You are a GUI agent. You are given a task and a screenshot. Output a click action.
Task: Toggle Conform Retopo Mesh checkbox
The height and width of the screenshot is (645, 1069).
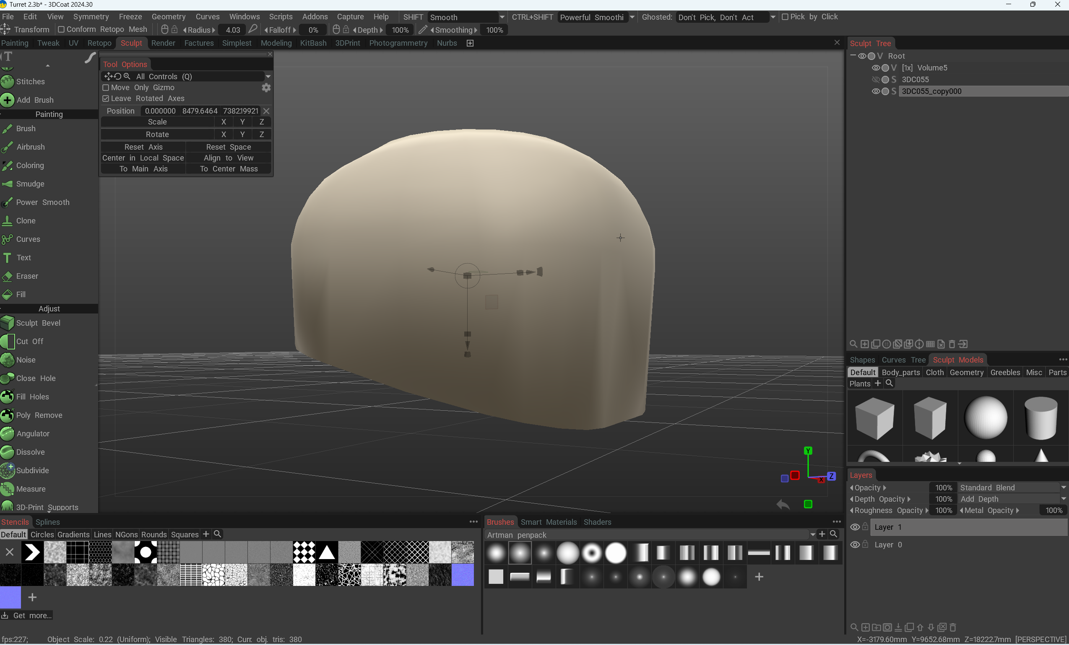[x=61, y=29]
